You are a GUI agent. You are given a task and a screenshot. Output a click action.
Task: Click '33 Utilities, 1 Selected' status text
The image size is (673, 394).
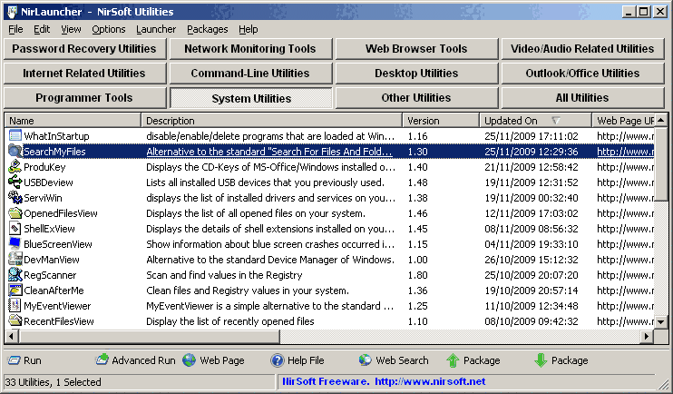tap(54, 382)
